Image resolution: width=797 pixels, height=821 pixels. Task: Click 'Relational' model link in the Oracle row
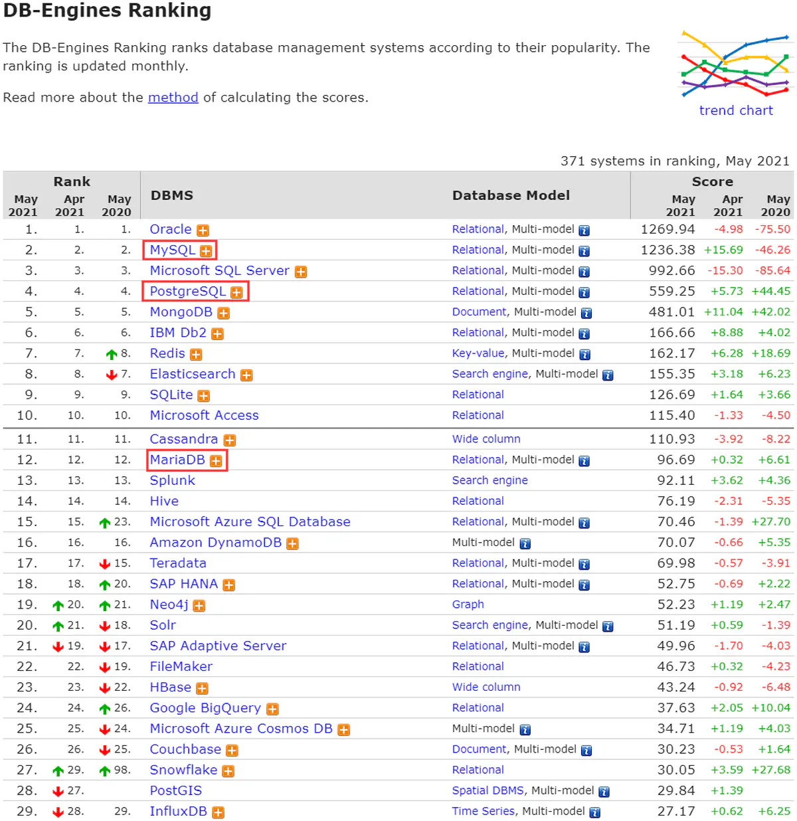click(478, 229)
